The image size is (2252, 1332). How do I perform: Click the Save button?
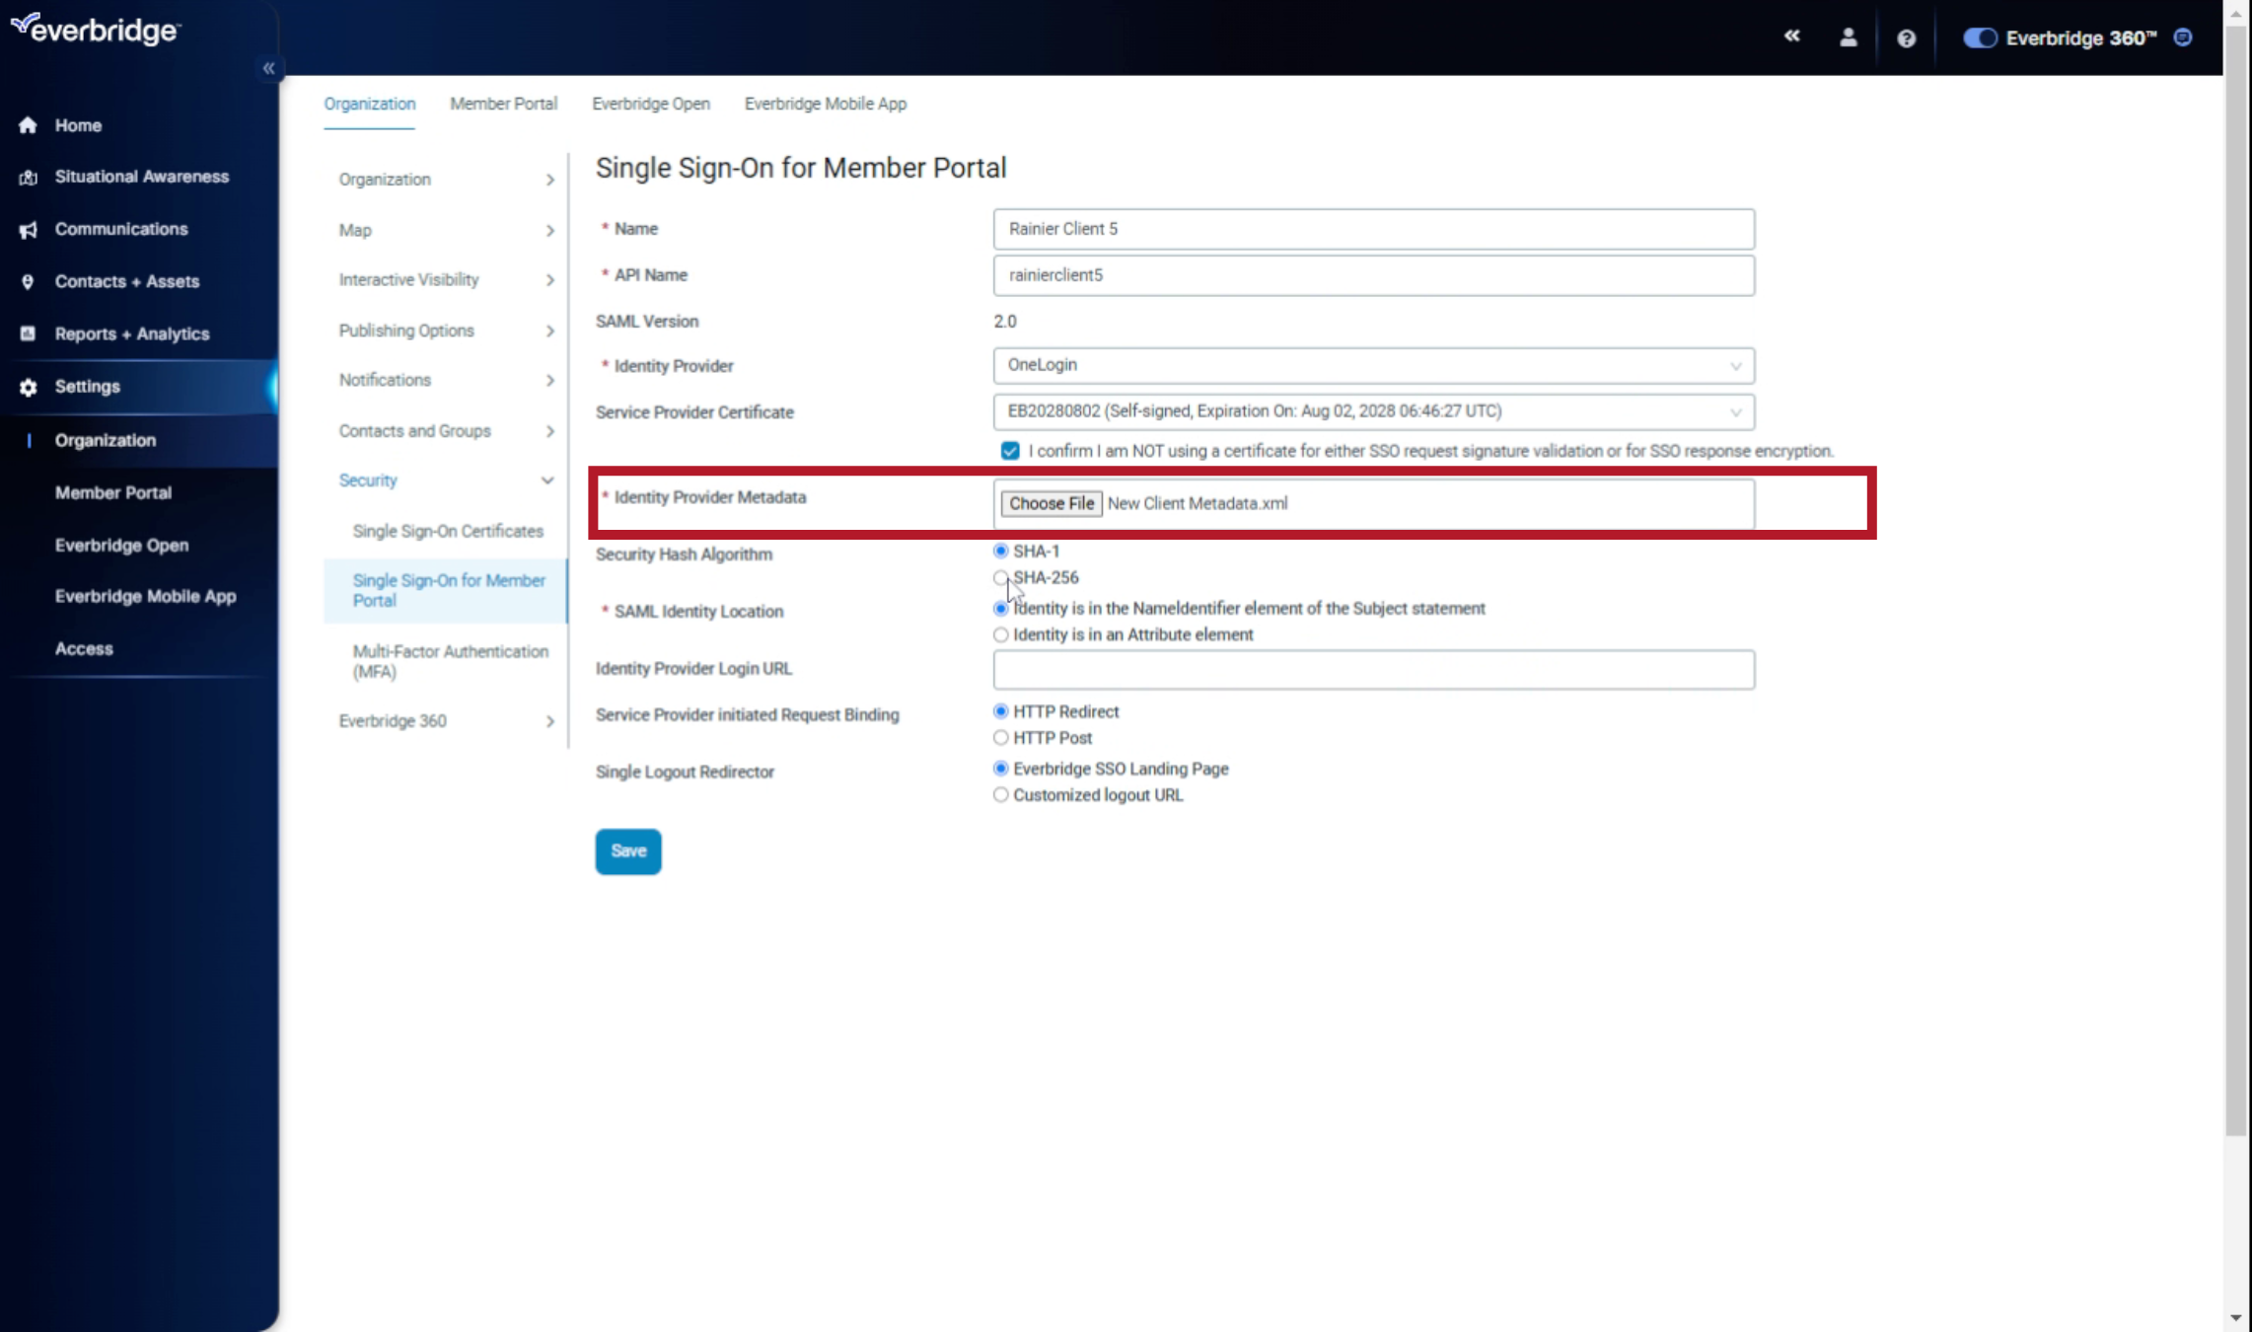coord(627,851)
